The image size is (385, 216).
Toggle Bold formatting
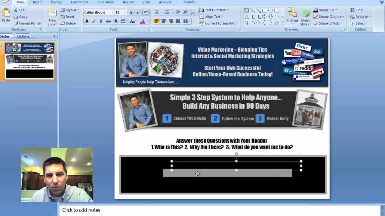pyautogui.click(x=87, y=21)
